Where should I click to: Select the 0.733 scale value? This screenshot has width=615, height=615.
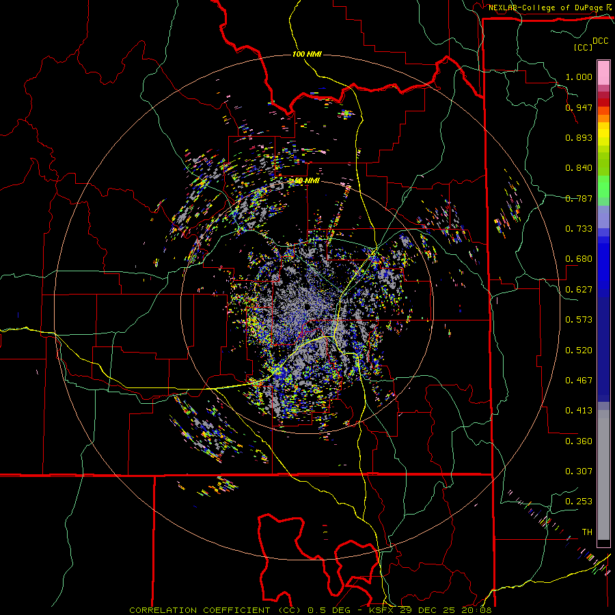click(x=579, y=229)
